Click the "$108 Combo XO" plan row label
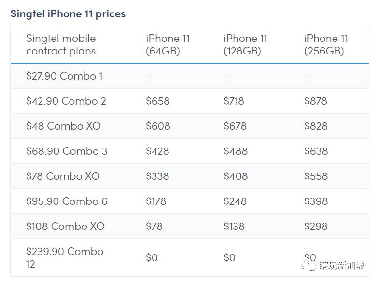 click(x=65, y=227)
